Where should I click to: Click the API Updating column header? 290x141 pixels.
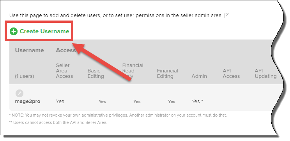265,74
